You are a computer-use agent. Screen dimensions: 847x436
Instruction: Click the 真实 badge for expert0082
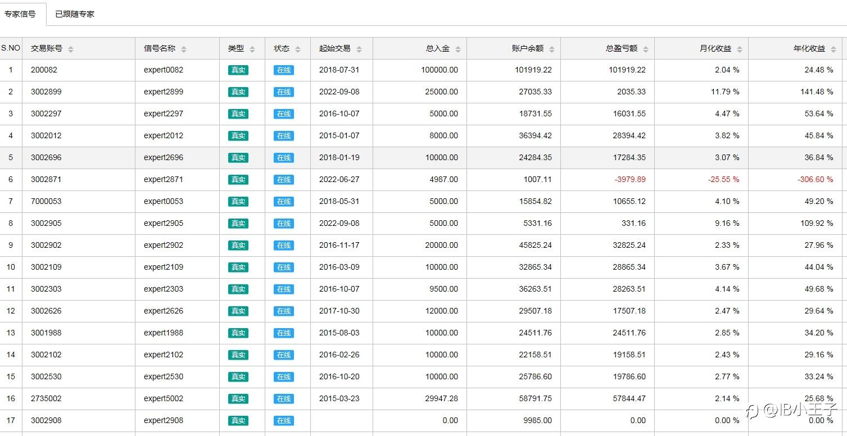click(238, 70)
